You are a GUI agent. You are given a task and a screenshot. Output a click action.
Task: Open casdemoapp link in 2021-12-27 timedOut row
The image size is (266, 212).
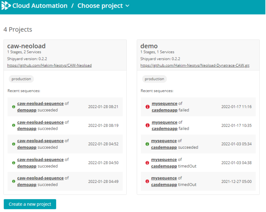coord(164,185)
